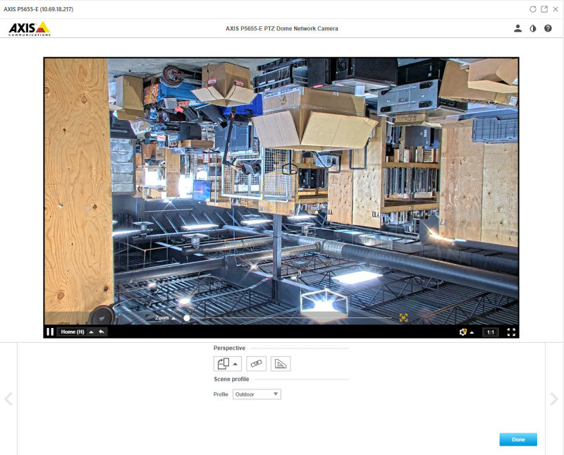Toggle the contrast theme icon
Image resolution: width=564 pixels, height=455 pixels.
pyautogui.click(x=533, y=28)
